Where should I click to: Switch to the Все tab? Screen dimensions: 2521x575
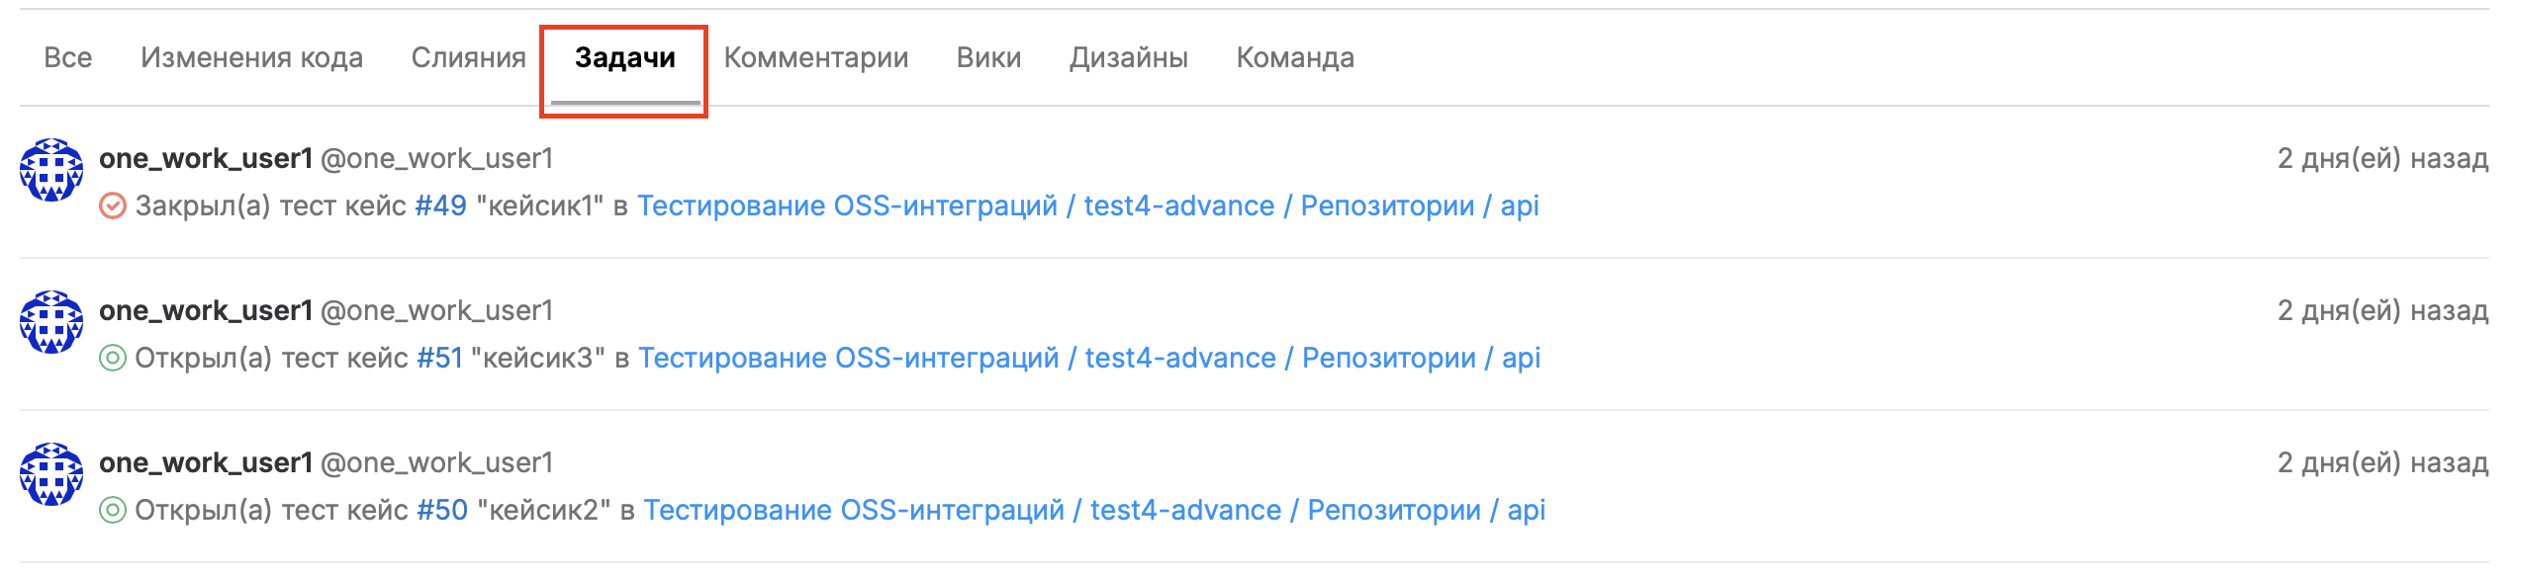point(67,58)
